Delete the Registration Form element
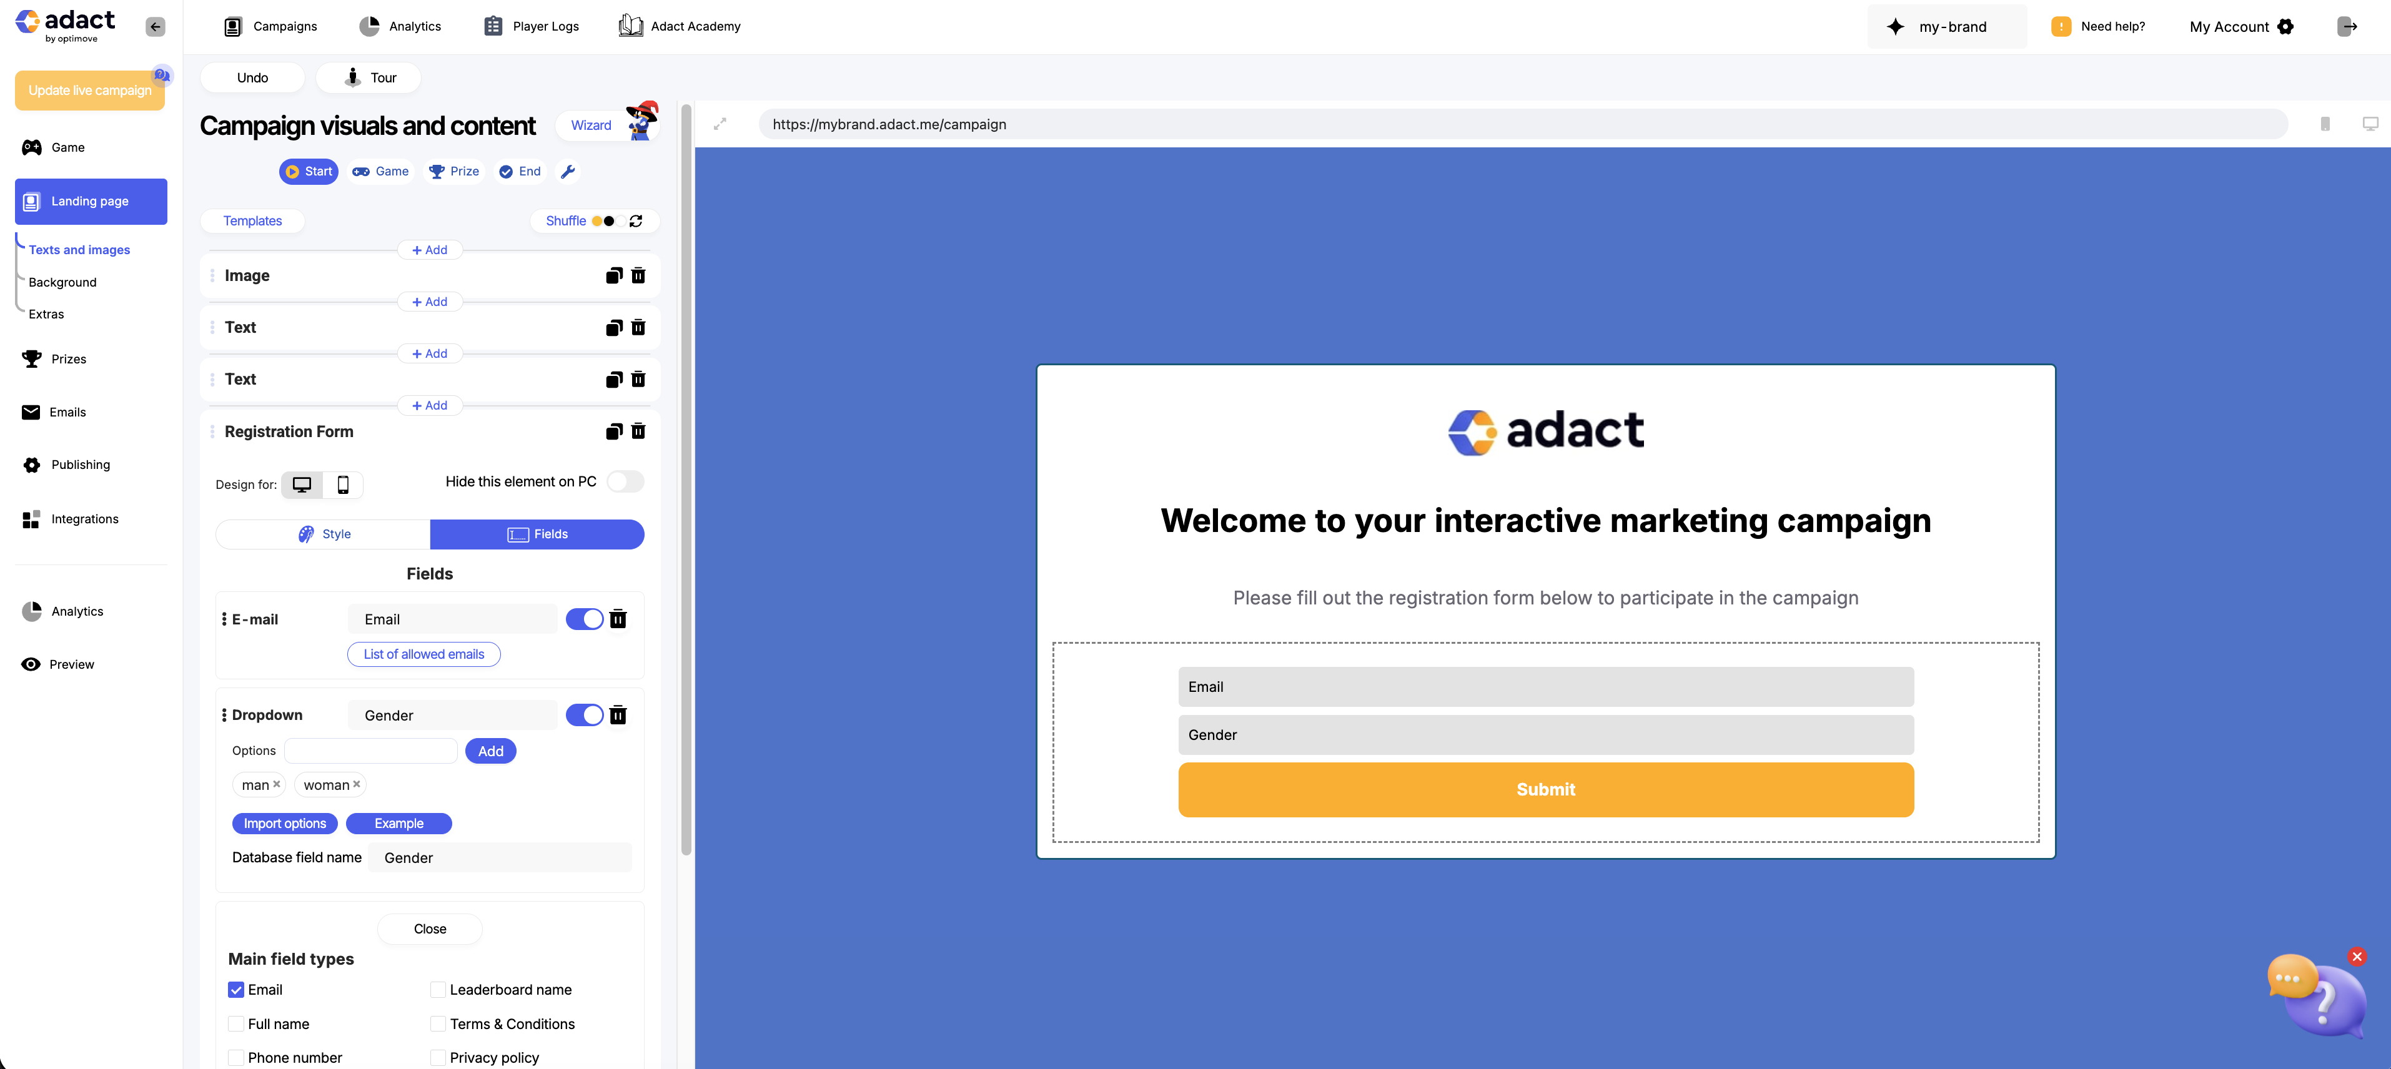Viewport: 2391px width, 1069px height. pos(638,431)
